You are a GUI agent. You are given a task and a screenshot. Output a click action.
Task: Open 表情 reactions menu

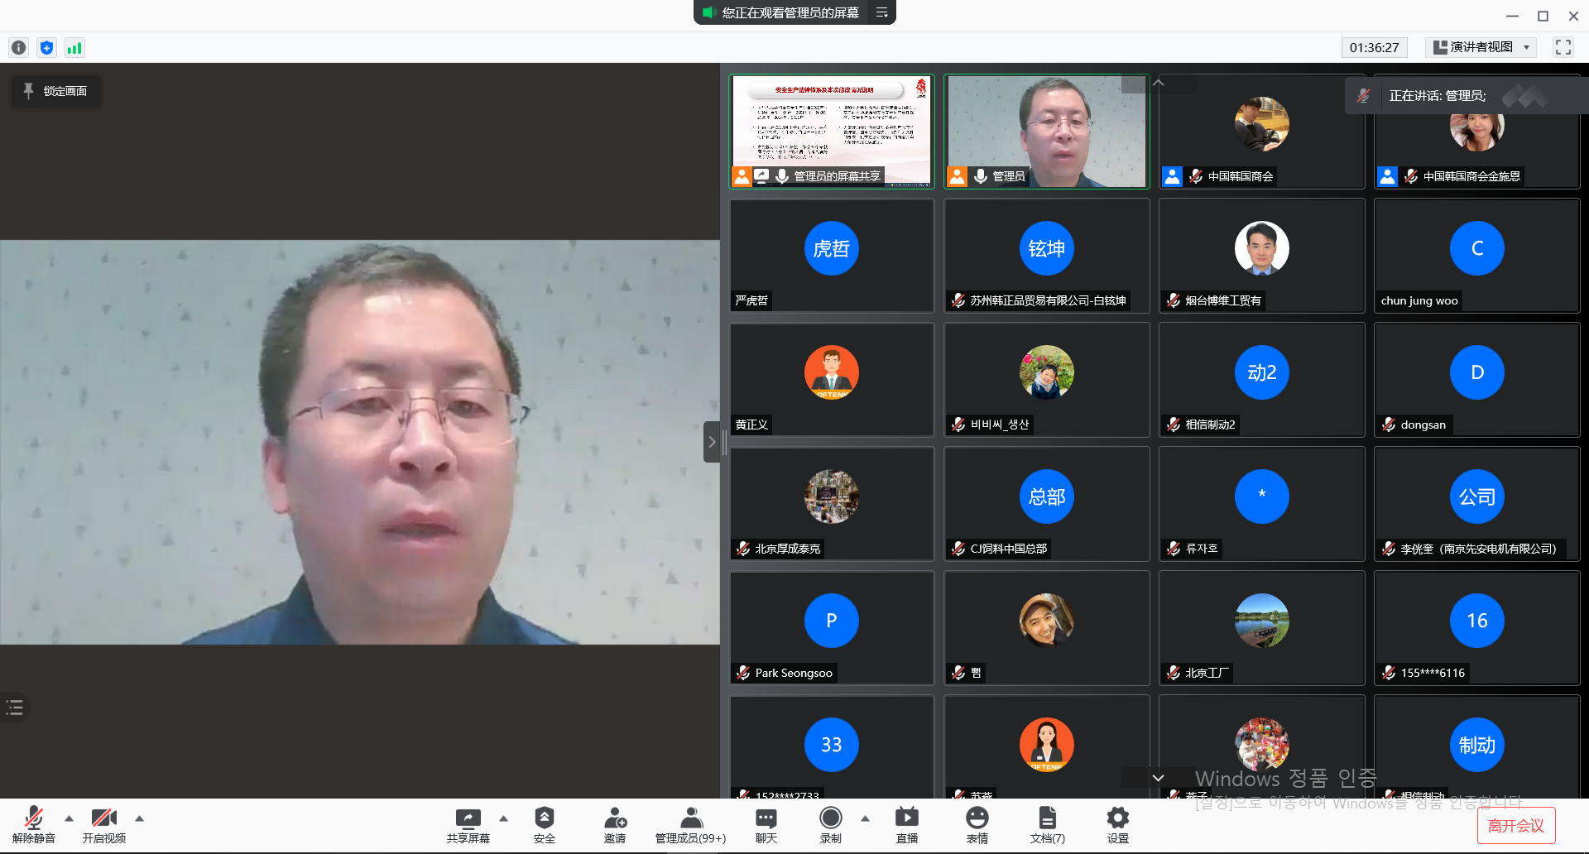[x=977, y=825]
